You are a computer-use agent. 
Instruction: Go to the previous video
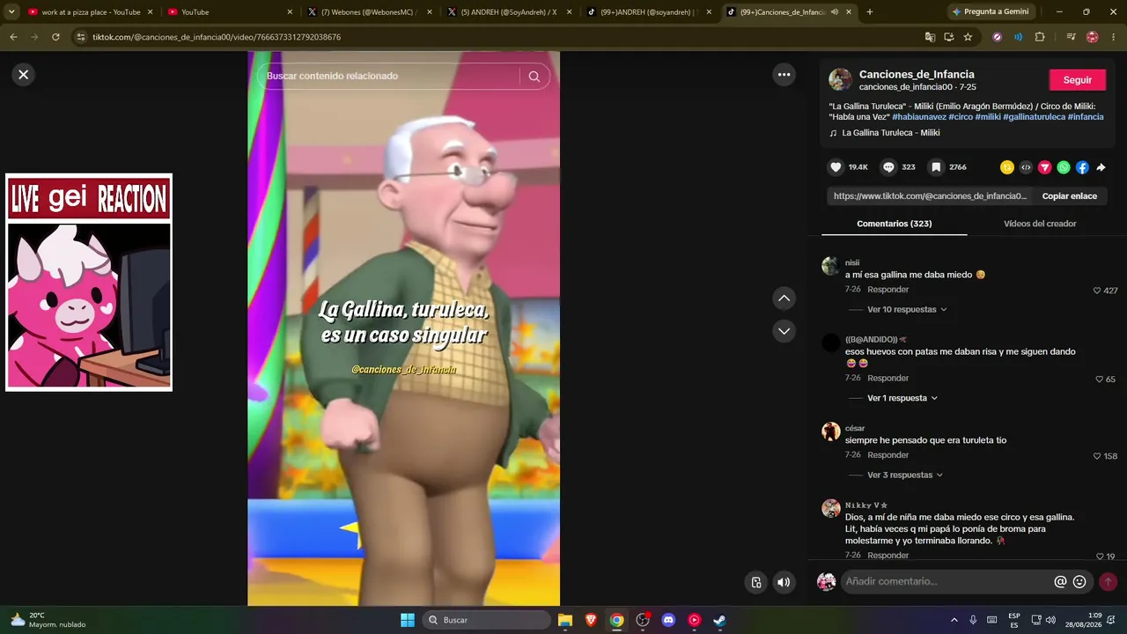784,299
